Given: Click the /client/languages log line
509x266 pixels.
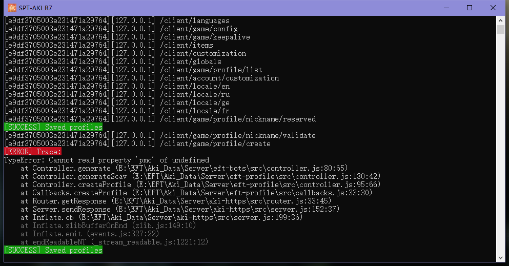Looking at the screenshot, I should [x=117, y=21].
